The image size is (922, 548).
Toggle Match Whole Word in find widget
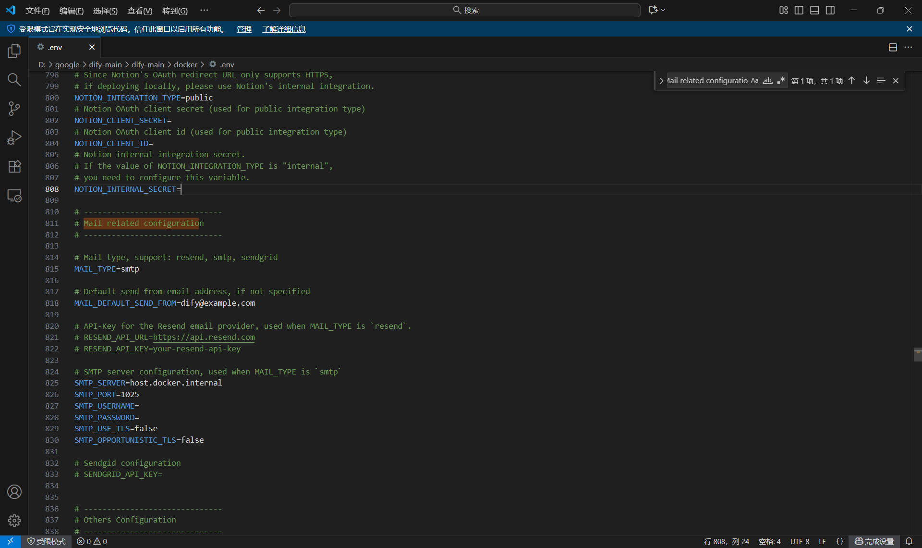click(767, 81)
